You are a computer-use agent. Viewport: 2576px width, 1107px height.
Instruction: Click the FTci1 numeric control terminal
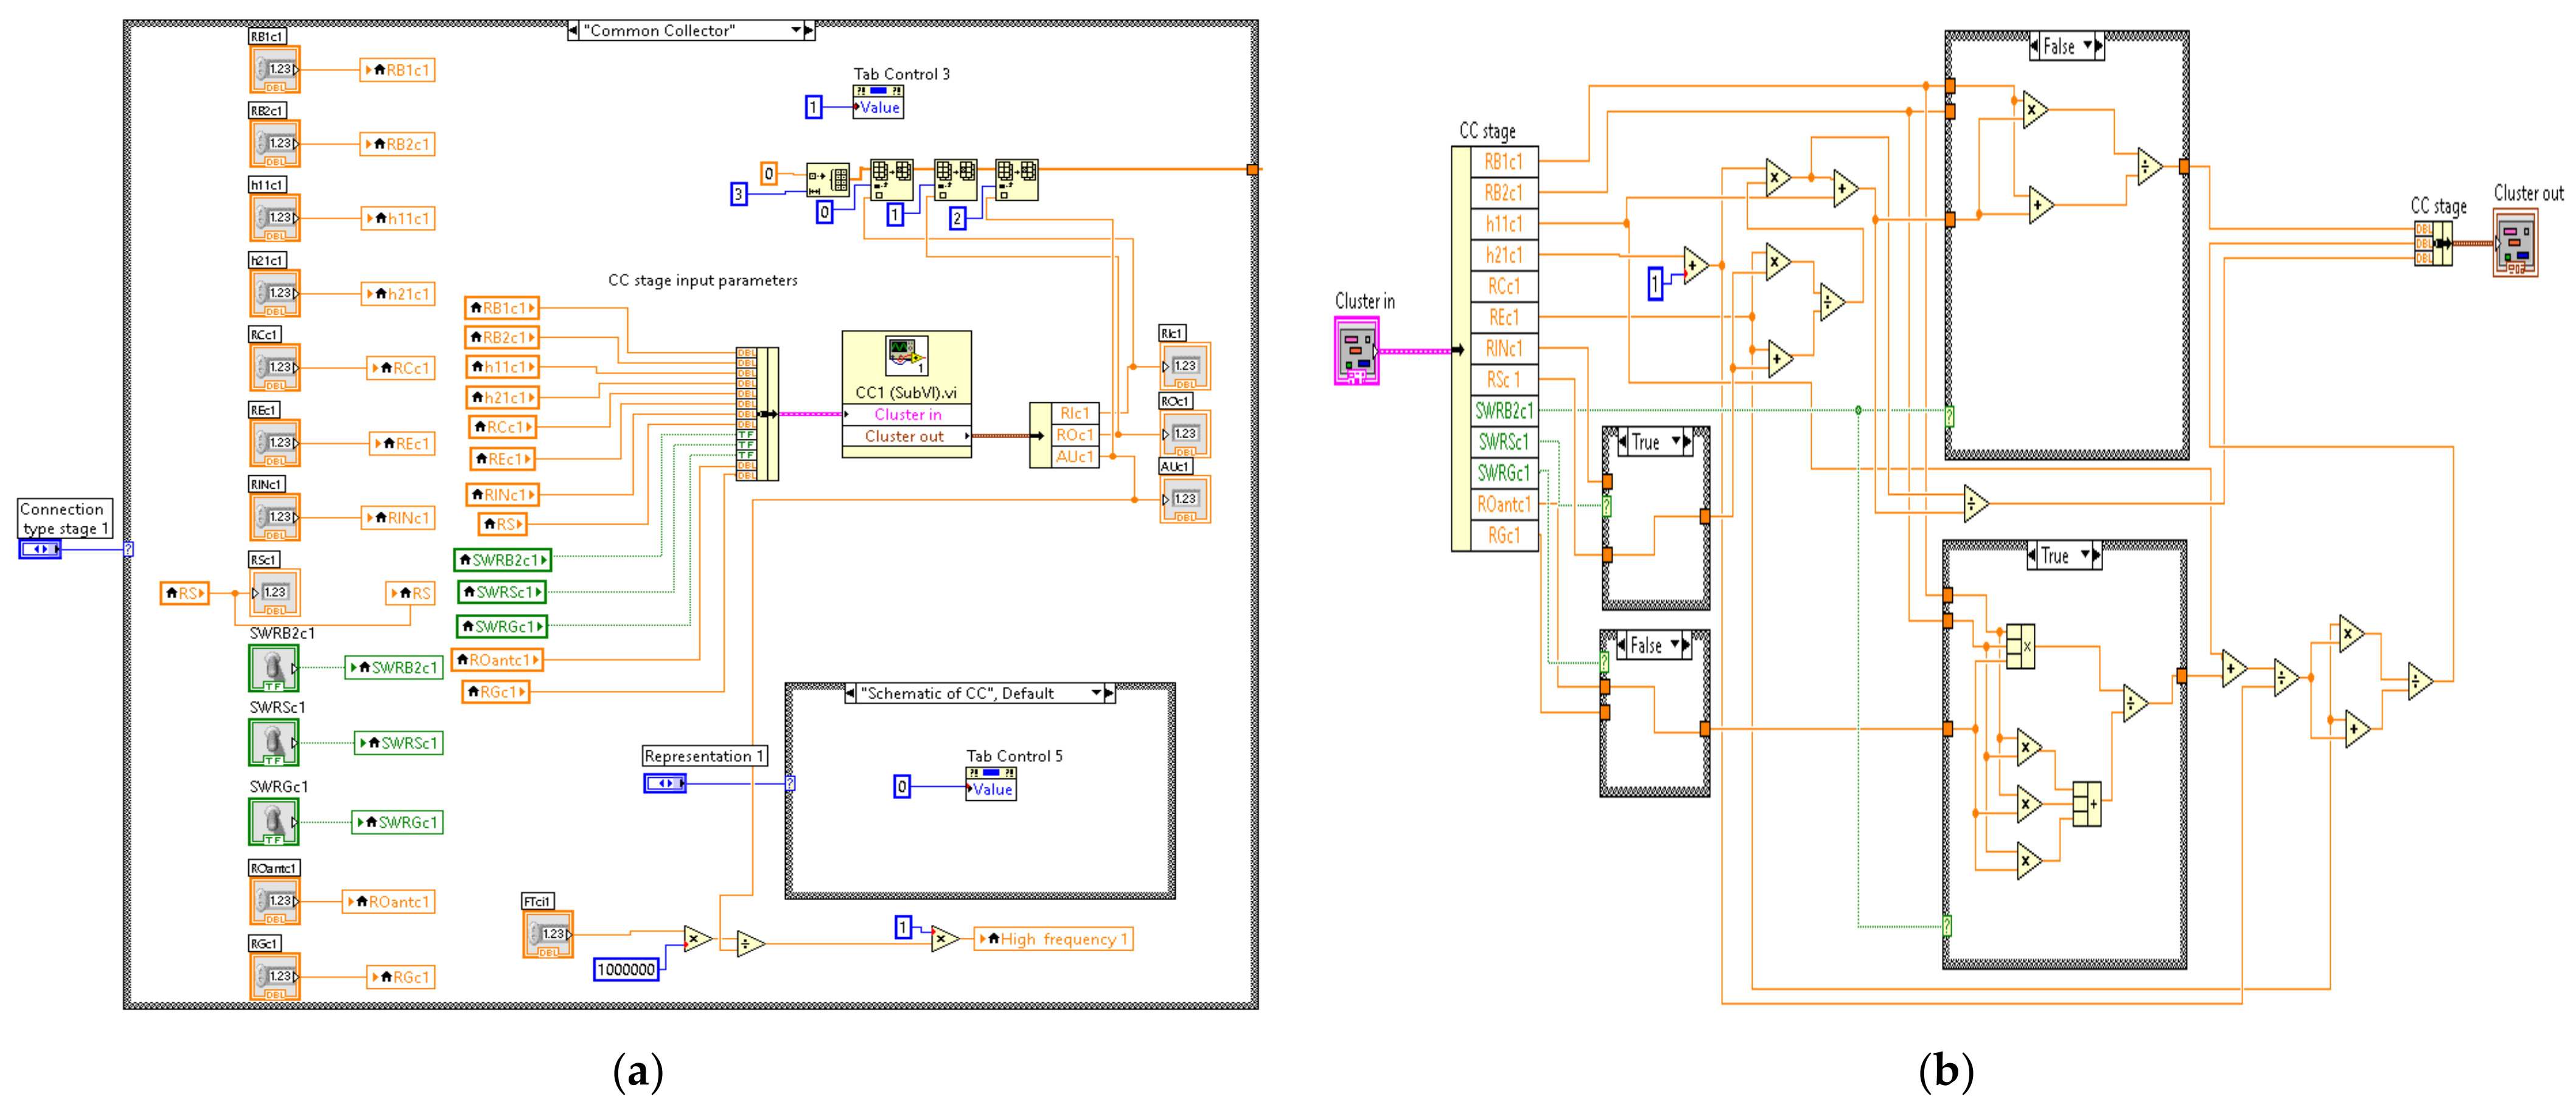[x=548, y=934]
